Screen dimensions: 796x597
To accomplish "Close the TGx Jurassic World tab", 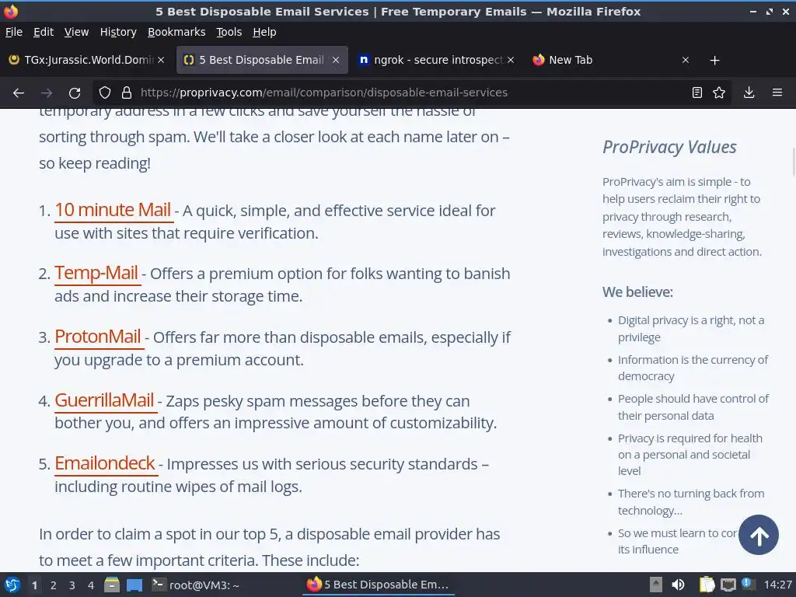I will click(x=161, y=60).
